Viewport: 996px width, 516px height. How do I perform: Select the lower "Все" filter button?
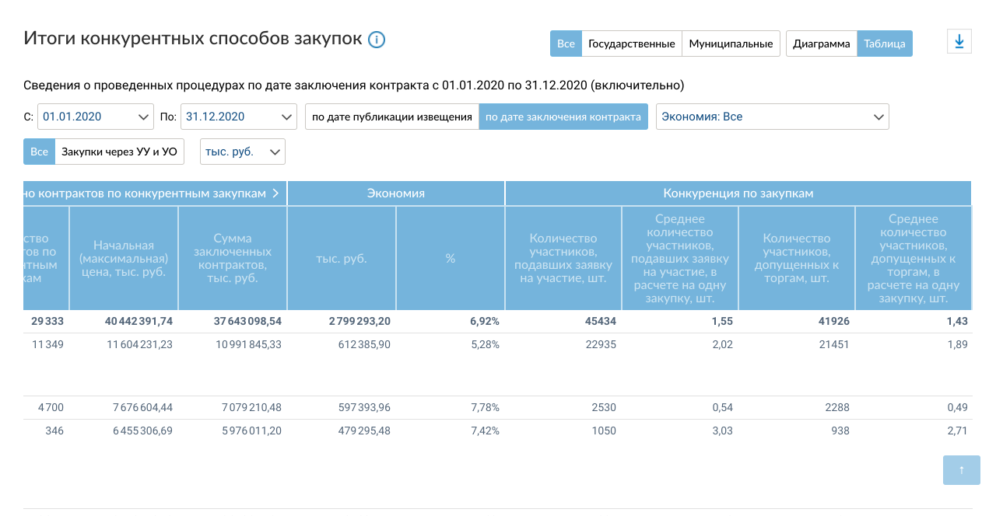pos(39,152)
